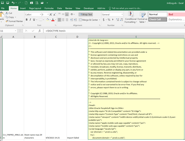Open the Calibri font name dropdown
Viewport: 185px width, 141px height.
(40, 15)
